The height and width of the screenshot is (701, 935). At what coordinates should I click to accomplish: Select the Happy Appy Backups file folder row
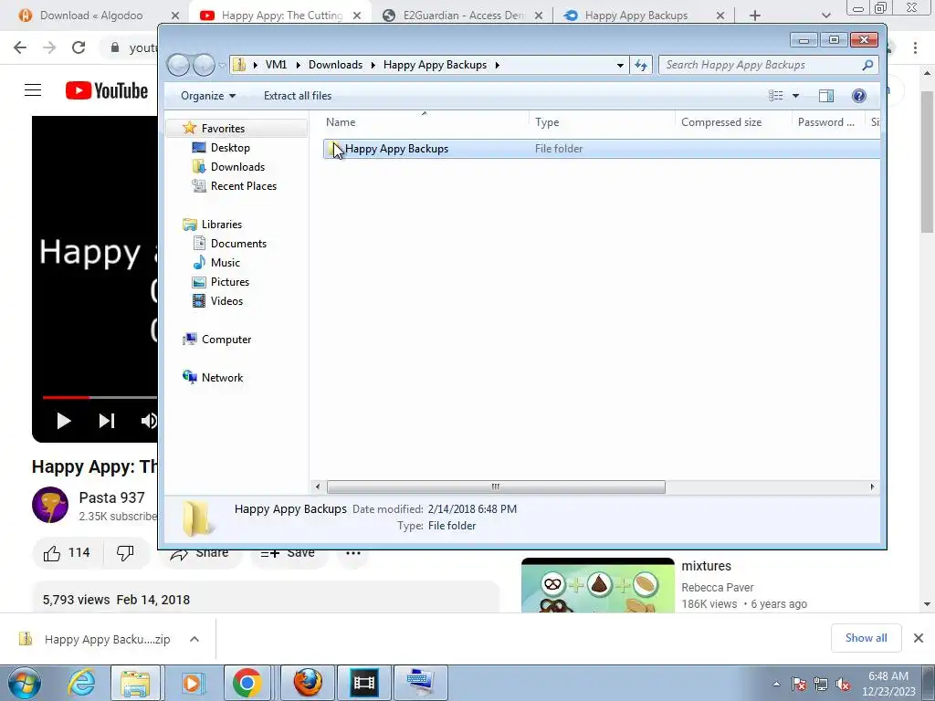[x=601, y=149]
